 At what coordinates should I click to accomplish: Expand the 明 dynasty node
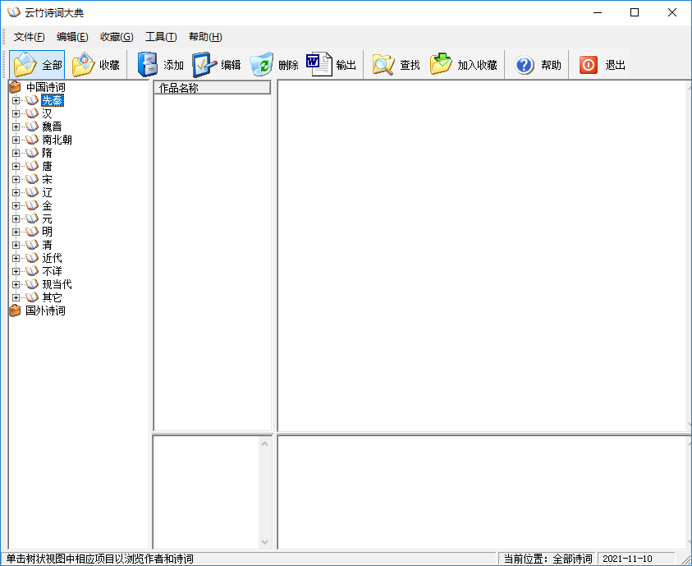pos(16,232)
